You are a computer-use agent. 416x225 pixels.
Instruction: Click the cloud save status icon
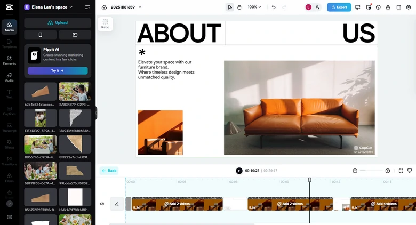tap(104, 7)
